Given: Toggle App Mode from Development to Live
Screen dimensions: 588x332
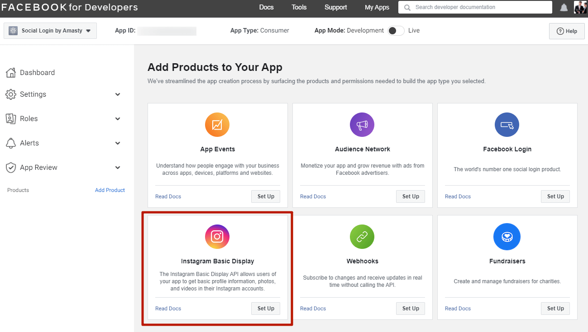Looking at the screenshot, I should click(x=396, y=31).
